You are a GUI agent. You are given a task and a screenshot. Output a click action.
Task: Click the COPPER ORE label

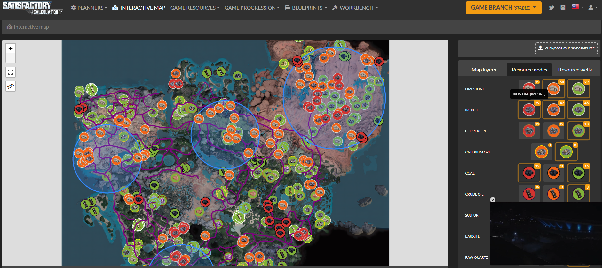[x=476, y=131]
